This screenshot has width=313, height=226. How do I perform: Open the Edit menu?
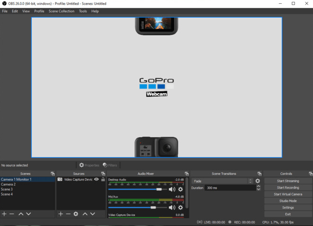[15, 11]
